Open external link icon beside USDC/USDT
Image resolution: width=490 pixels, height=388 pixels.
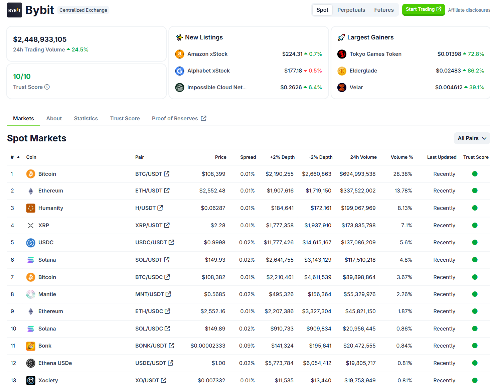(x=171, y=242)
